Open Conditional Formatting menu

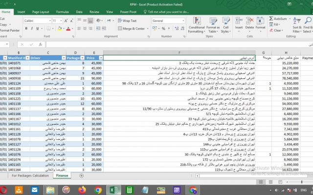197,25
